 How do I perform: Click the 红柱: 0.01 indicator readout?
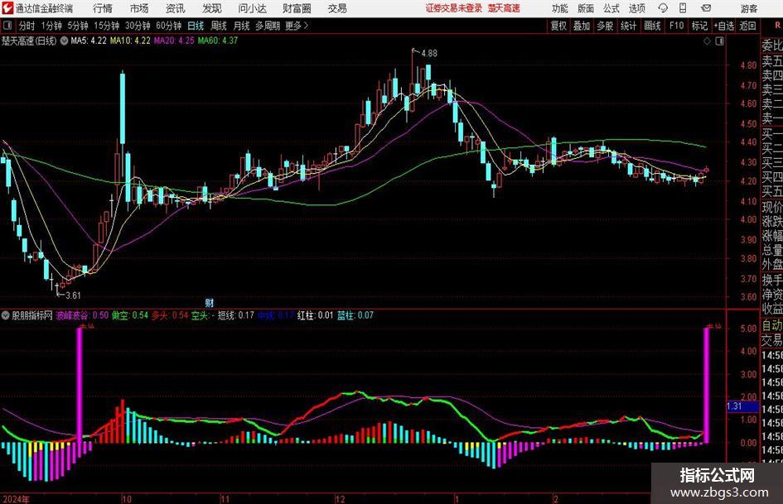pyautogui.click(x=315, y=314)
